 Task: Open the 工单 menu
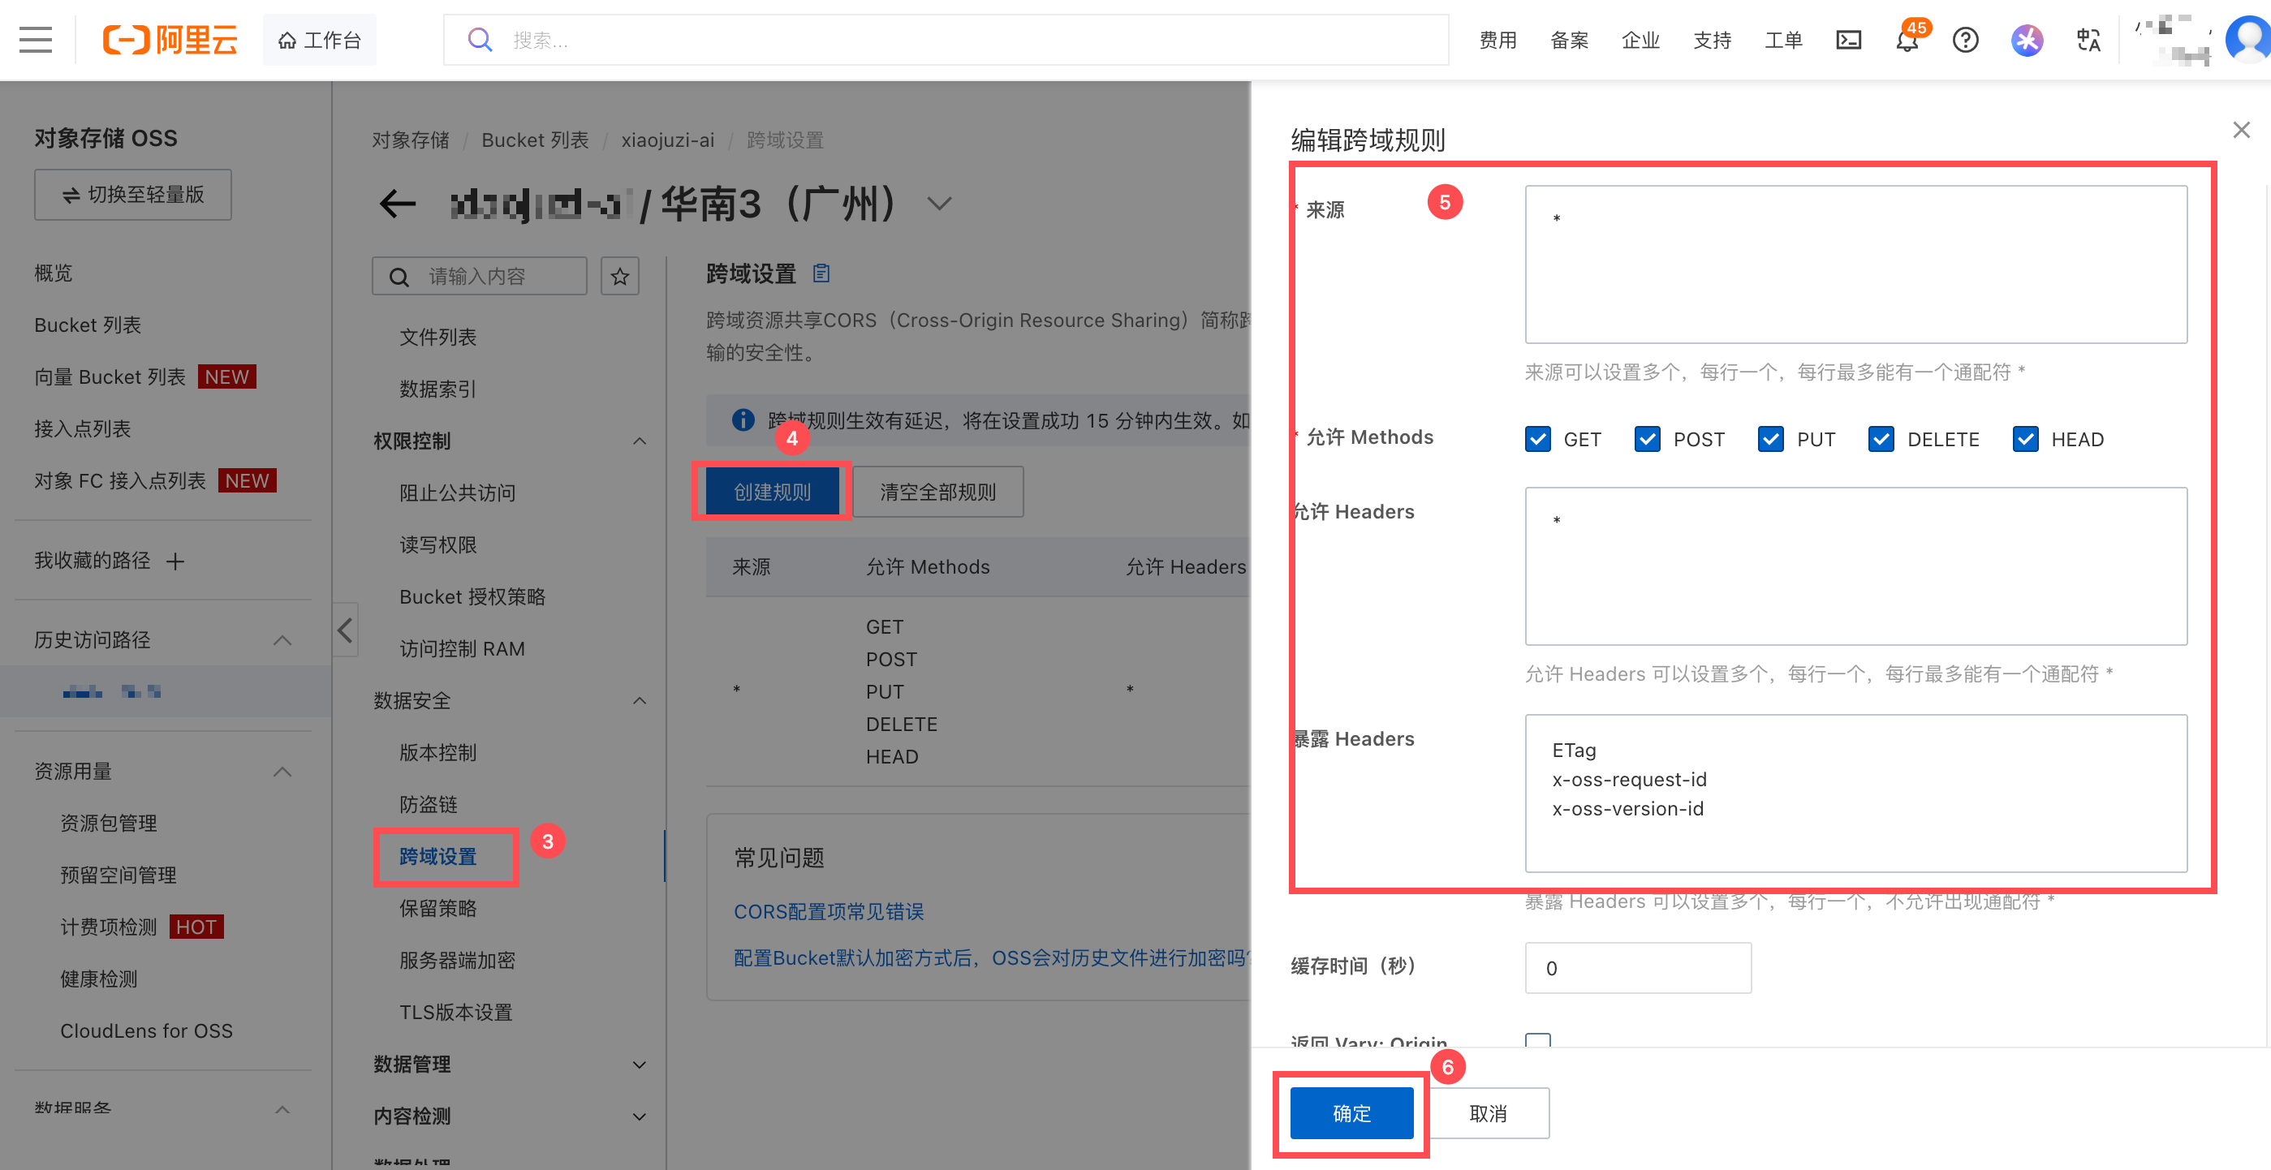tap(1783, 40)
